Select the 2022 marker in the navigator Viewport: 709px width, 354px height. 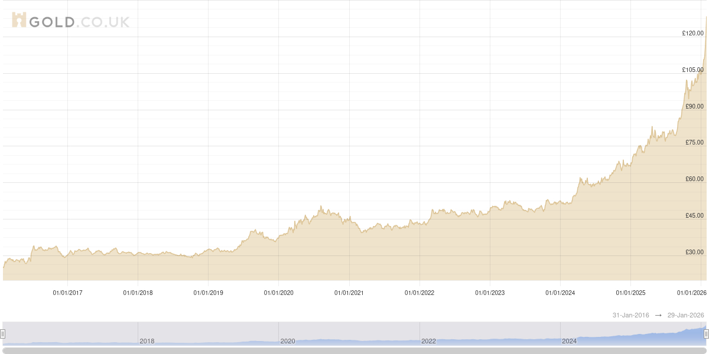pos(428,341)
